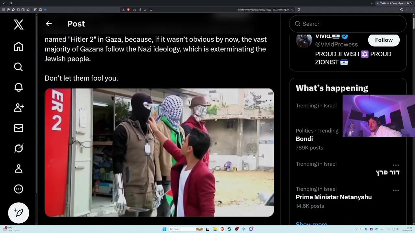Go to X home via the X logo
415x233 pixels.
pos(18,25)
